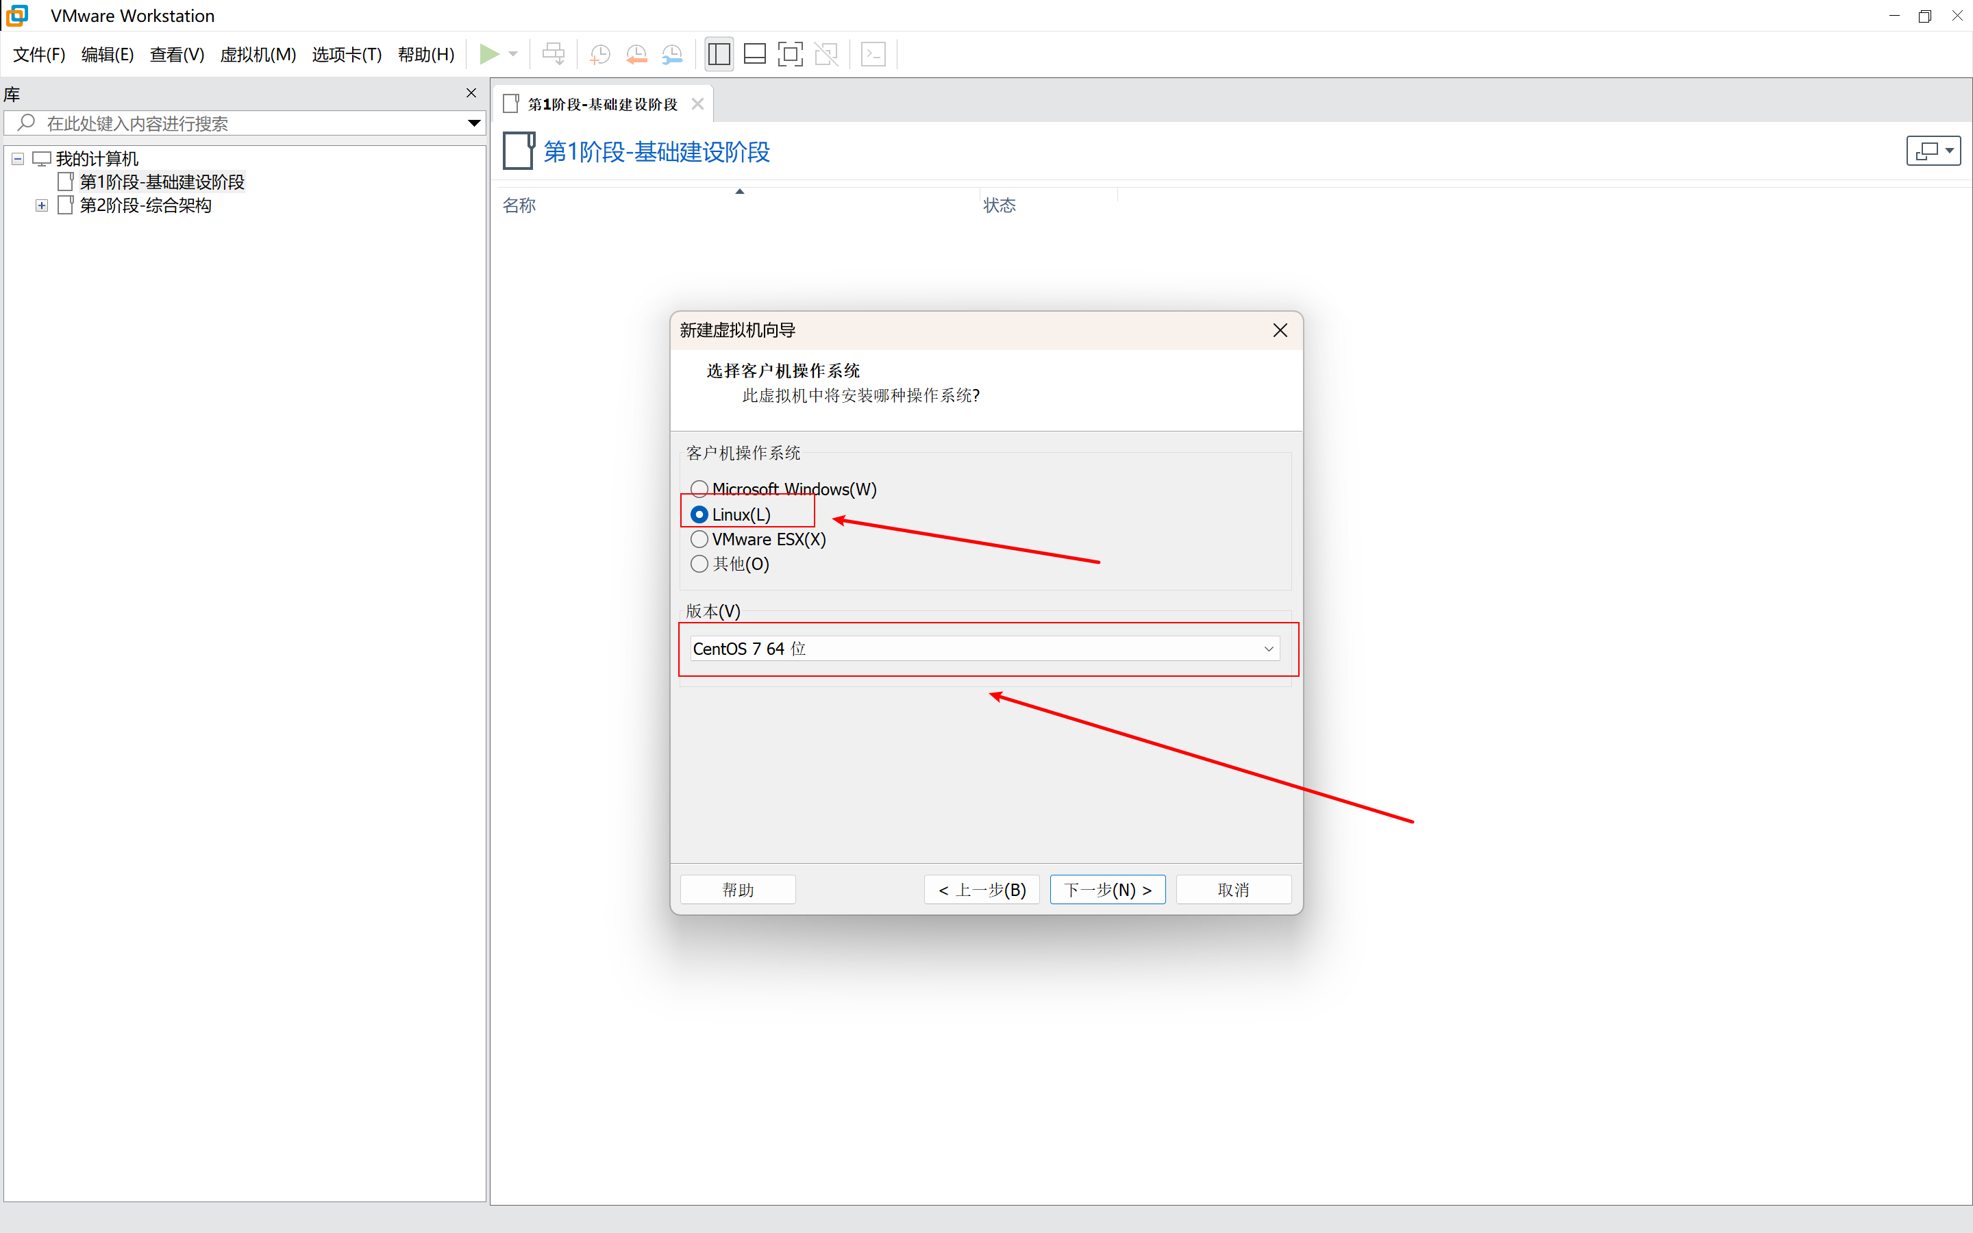The image size is (1973, 1233).
Task: Switch to 第1阶段-基础建设阶段 tab
Action: [601, 104]
